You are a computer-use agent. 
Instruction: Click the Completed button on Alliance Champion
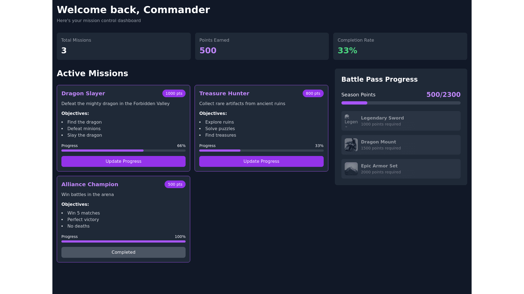coord(123,252)
